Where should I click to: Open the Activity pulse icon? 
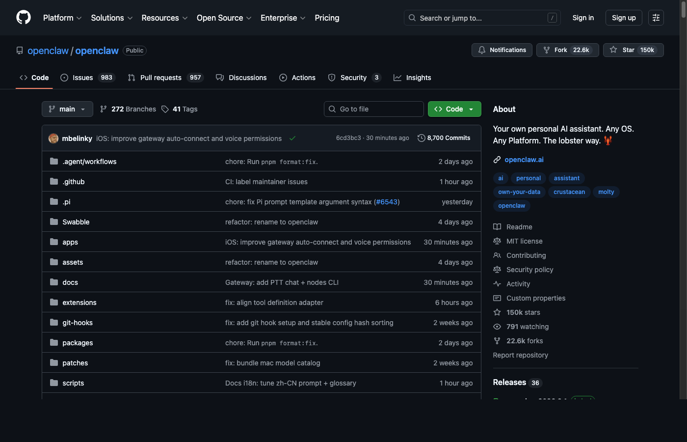coord(498,283)
